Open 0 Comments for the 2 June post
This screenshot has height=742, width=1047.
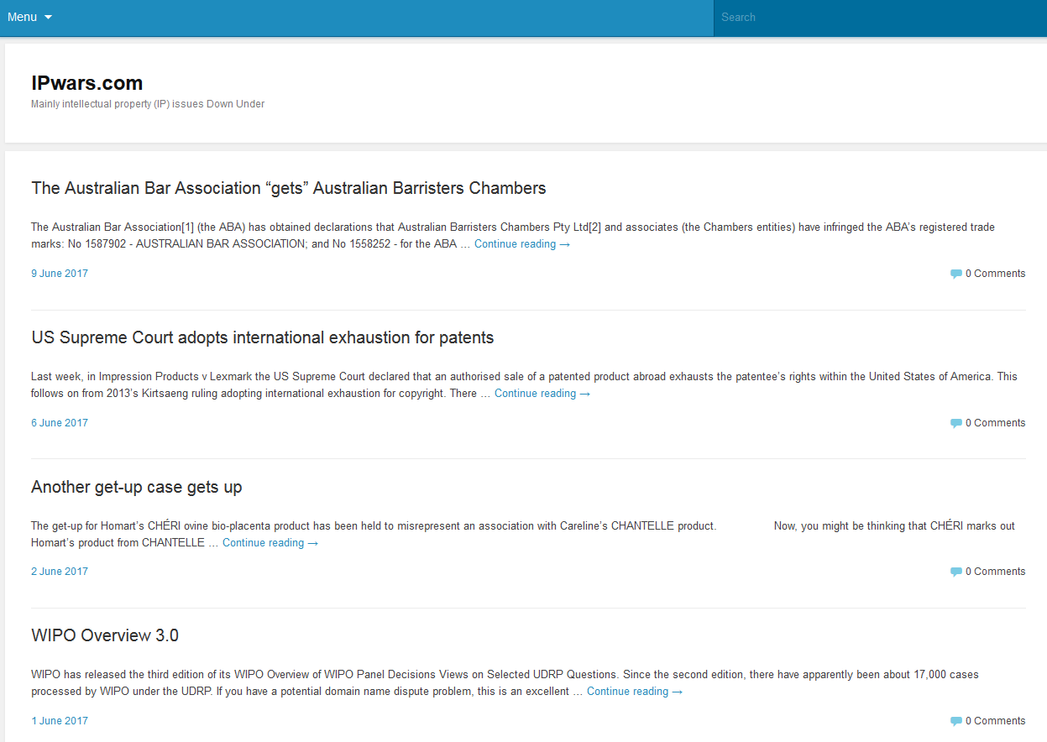click(x=995, y=572)
